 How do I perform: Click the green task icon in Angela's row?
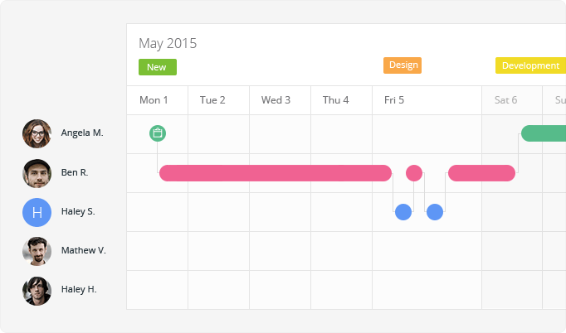click(x=158, y=133)
